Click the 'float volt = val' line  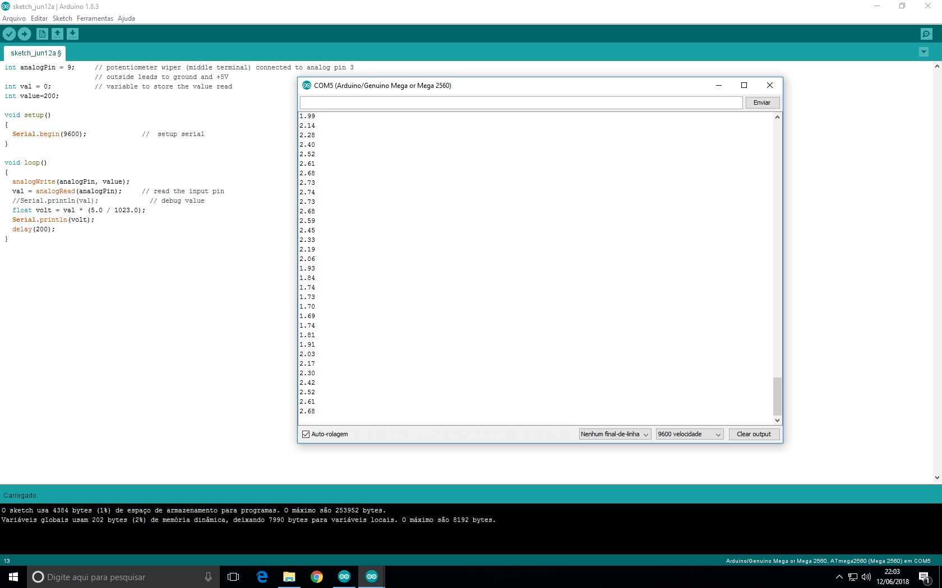[78, 210]
